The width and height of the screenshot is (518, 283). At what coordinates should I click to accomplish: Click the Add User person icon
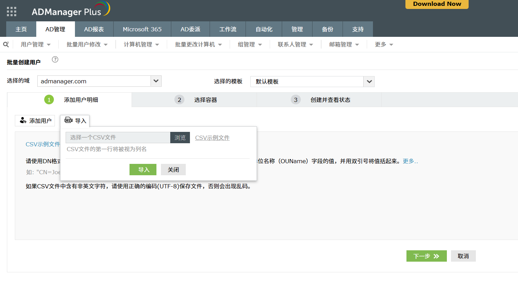23,120
